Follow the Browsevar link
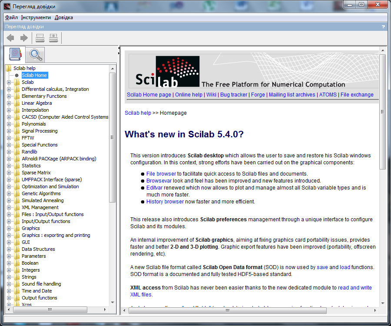Viewport: 391px width, 326px height. pyautogui.click(x=159, y=181)
